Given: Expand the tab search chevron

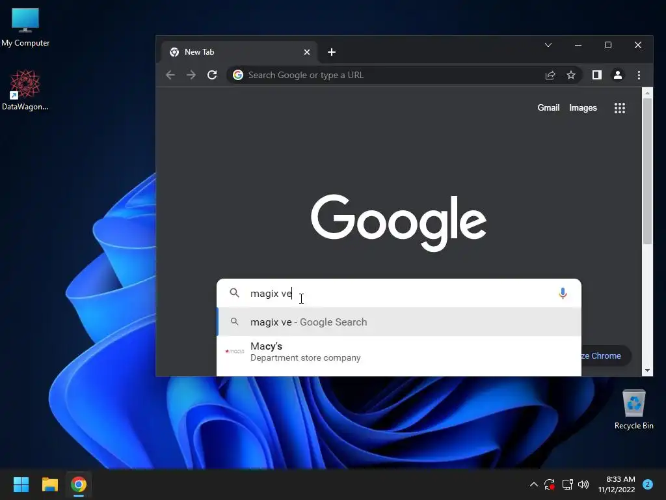Looking at the screenshot, I should [x=548, y=45].
